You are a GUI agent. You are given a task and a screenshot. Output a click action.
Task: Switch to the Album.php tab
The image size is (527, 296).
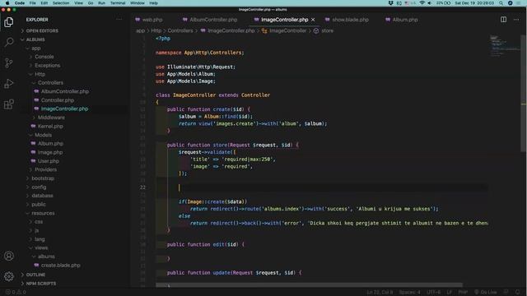coord(402,20)
